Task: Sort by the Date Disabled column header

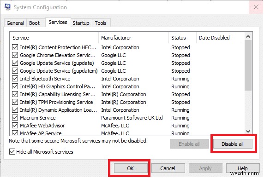Action: 220,38
